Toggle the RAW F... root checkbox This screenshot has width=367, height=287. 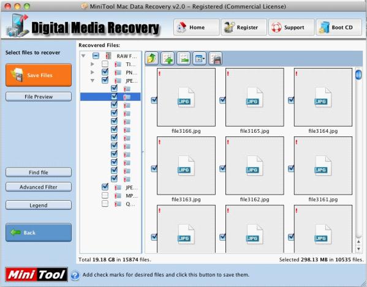click(x=96, y=56)
